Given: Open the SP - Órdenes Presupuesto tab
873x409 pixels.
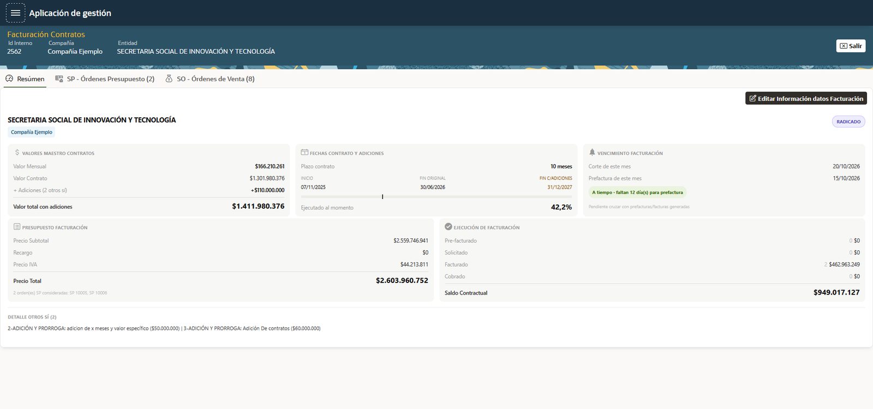Looking at the screenshot, I should [105, 79].
